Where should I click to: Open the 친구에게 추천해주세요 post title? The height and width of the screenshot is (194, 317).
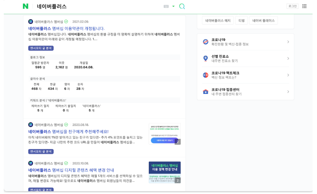(68, 132)
